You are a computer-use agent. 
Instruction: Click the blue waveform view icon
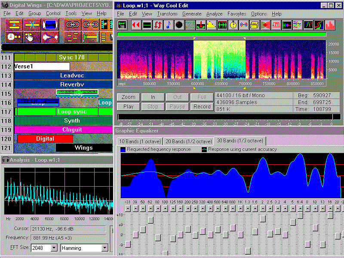50,25
